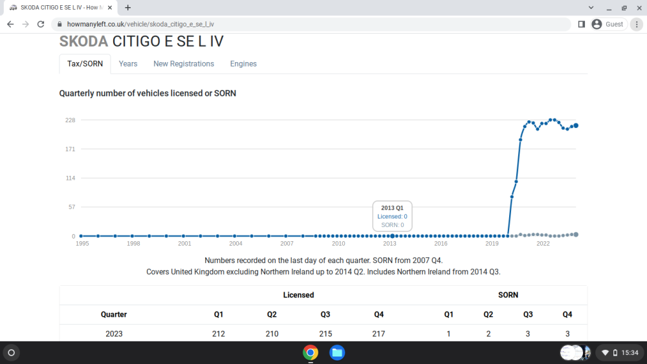Expand the tab search dropdown

pos(591,7)
